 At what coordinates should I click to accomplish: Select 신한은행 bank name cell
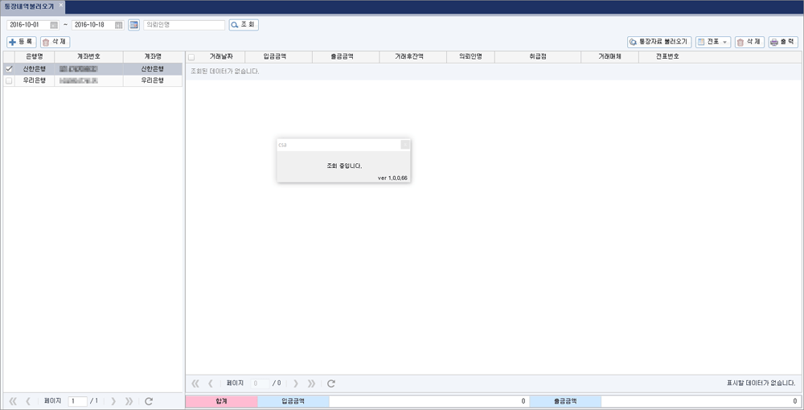coord(35,68)
